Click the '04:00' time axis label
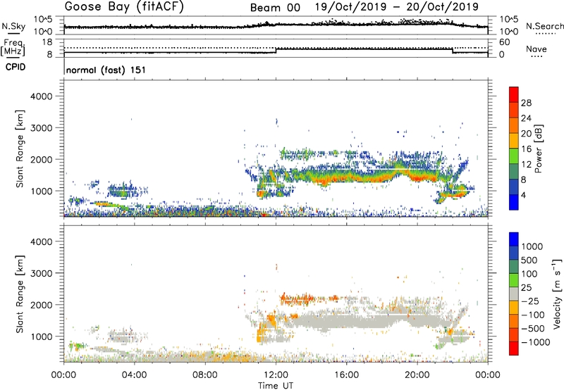 click(x=134, y=375)
